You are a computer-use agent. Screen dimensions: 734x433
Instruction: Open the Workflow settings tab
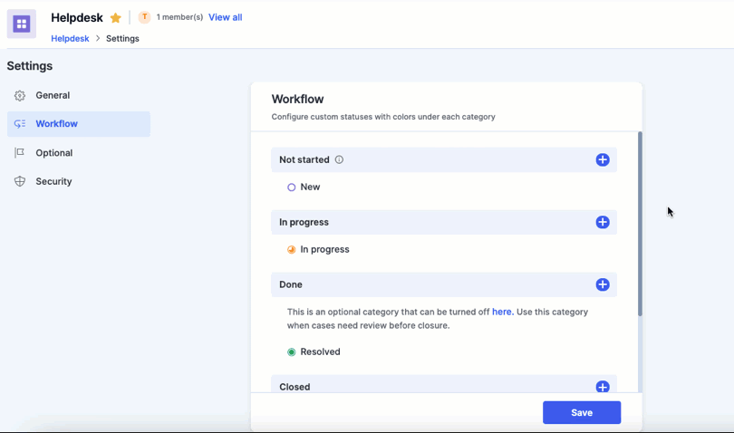tap(79, 124)
